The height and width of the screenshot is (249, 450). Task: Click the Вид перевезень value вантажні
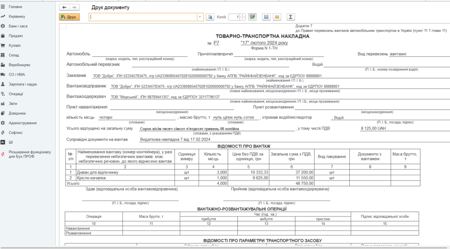pos(398,54)
